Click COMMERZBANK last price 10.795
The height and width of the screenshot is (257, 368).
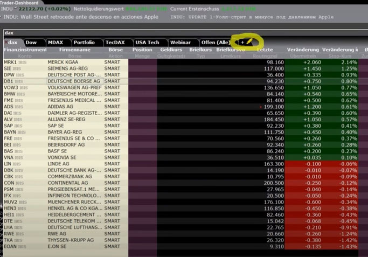point(275,177)
